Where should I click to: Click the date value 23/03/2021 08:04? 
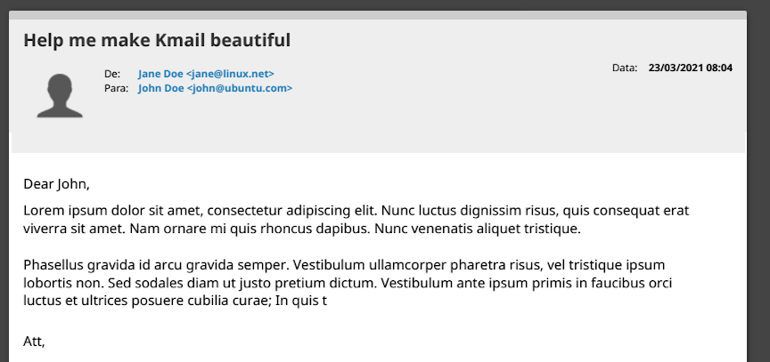pyautogui.click(x=691, y=68)
